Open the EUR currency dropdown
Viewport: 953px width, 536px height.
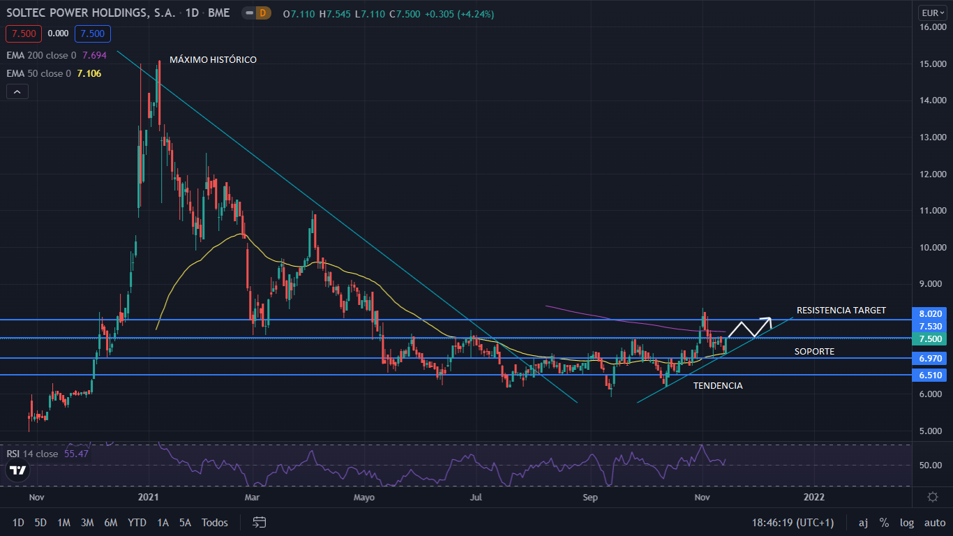pos(931,13)
